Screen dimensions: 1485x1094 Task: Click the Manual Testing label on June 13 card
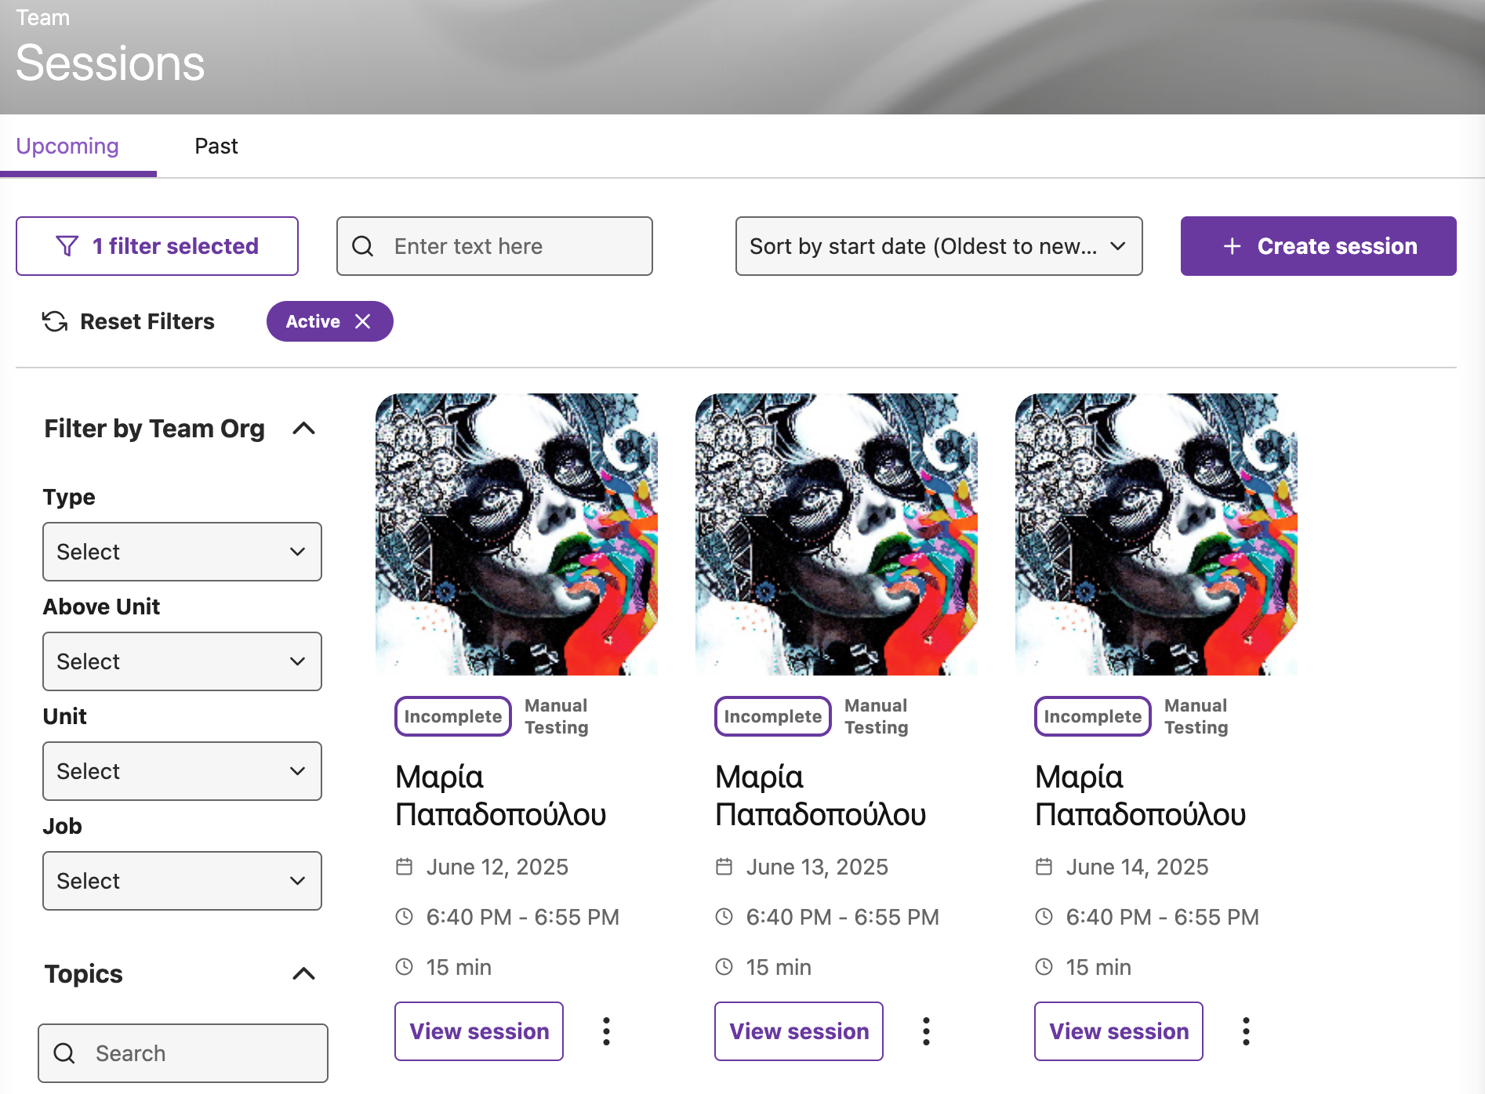877,716
